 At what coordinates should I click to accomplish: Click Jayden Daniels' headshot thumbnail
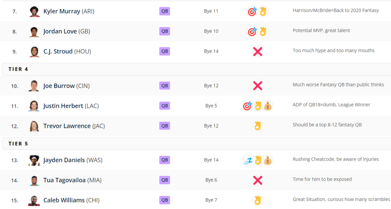pos(34,160)
